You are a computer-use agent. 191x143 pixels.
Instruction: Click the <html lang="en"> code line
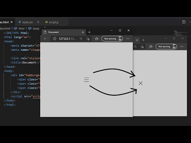[x=17, y=37]
